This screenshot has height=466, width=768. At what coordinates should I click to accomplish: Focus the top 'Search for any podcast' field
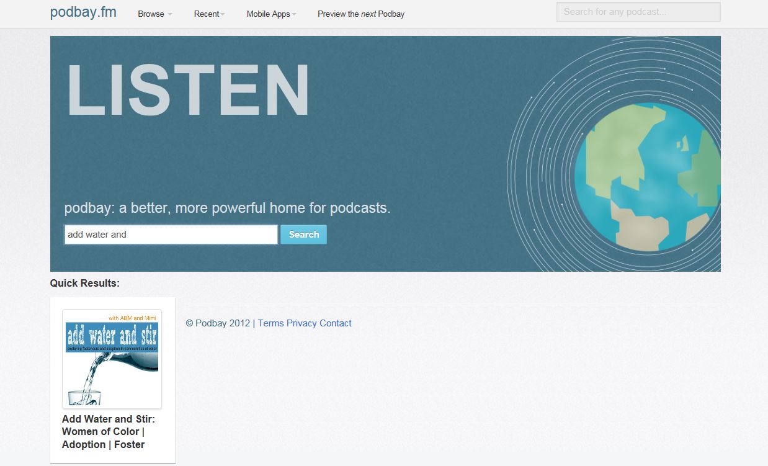point(638,12)
